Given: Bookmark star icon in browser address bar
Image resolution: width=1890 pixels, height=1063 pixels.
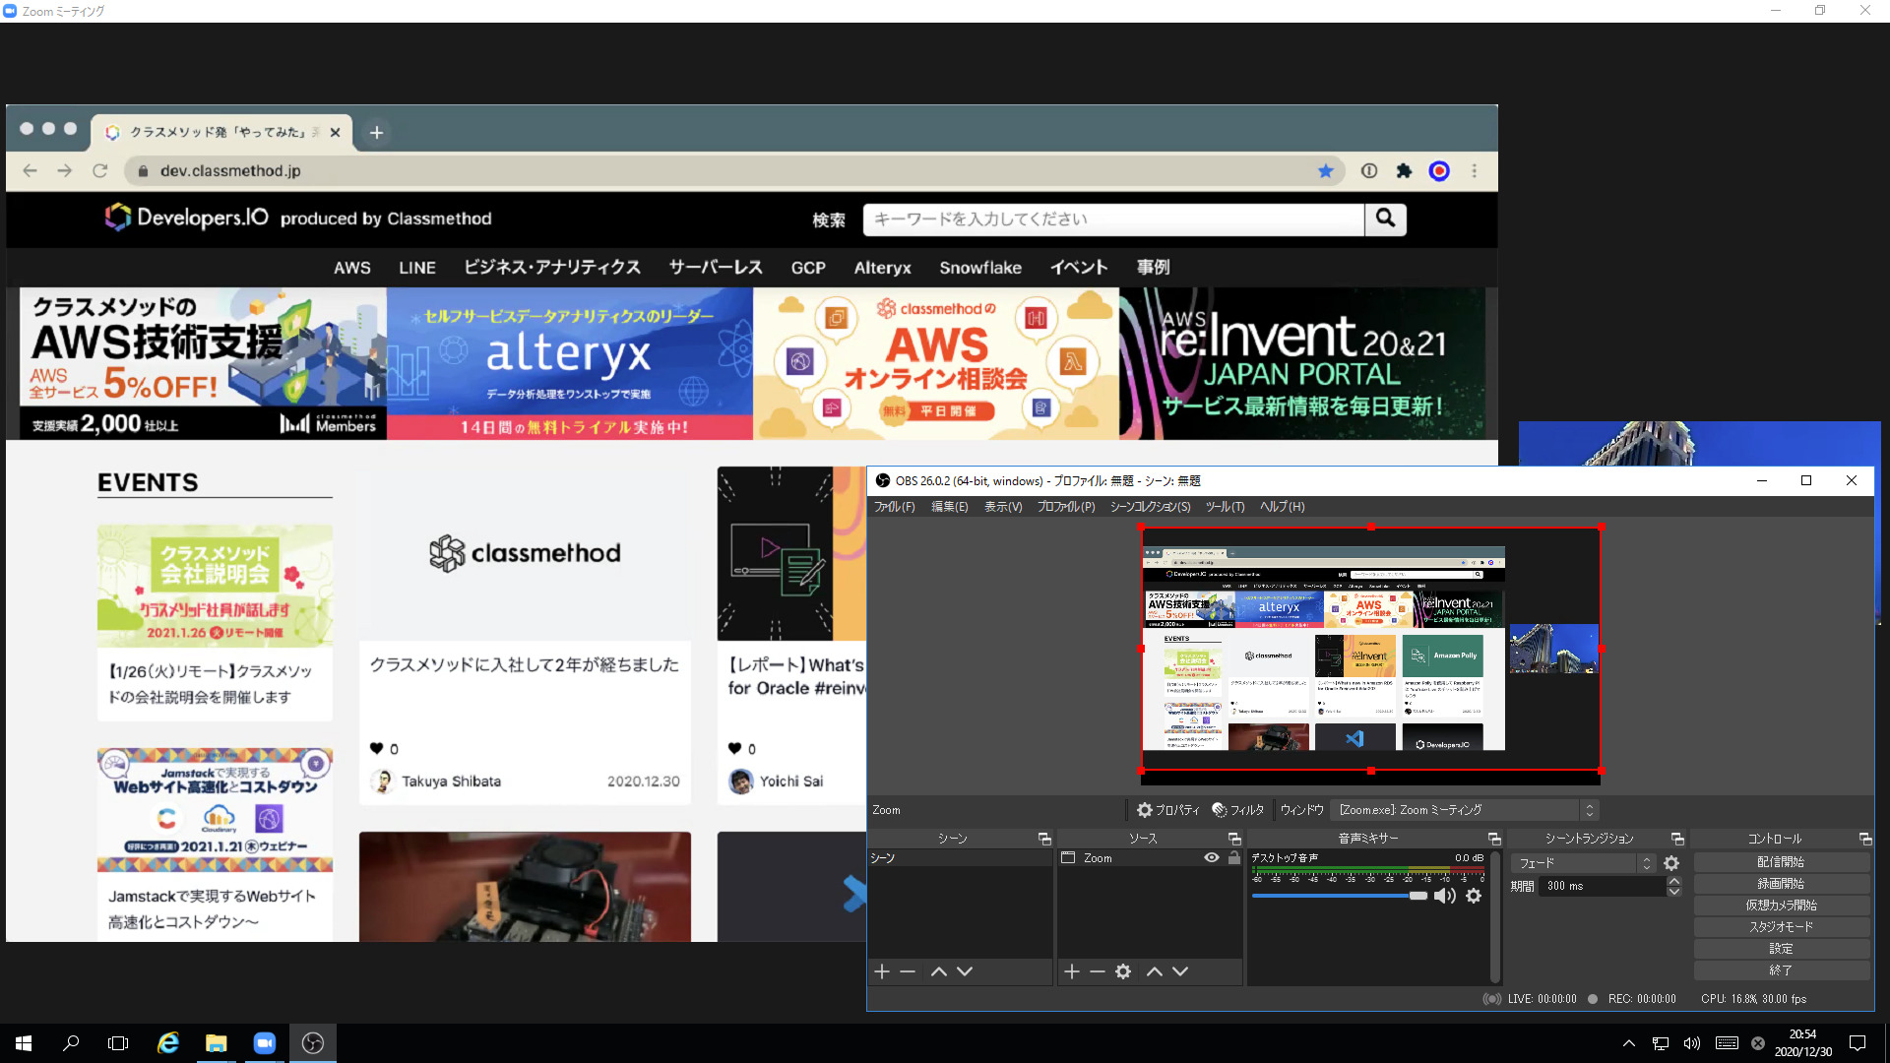Looking at the screenshot, I should 1326,171.
